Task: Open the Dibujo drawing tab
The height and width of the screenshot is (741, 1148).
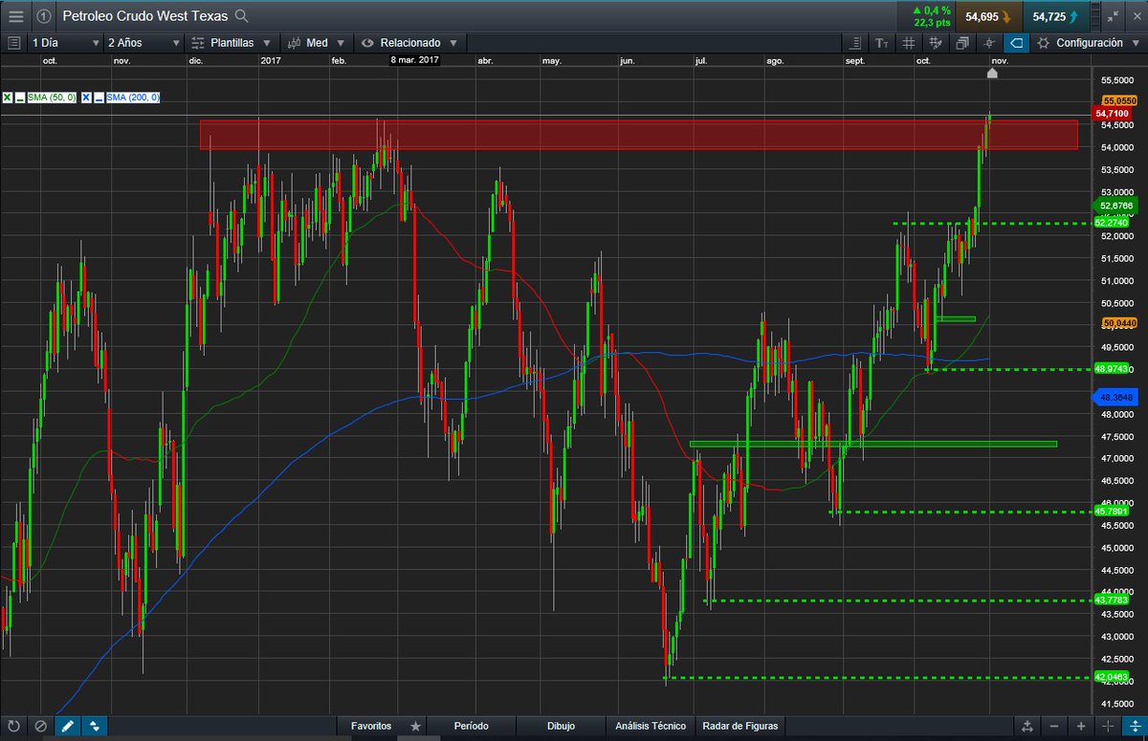Action: click(x=562, y=727)
